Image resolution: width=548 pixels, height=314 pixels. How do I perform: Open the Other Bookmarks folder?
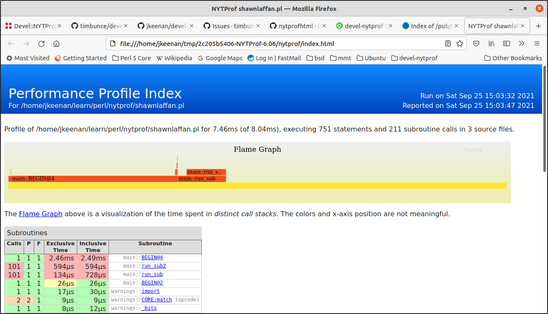(513, 58)
